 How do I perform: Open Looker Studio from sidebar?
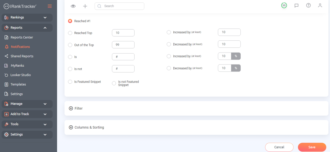[x=21, y=75]
